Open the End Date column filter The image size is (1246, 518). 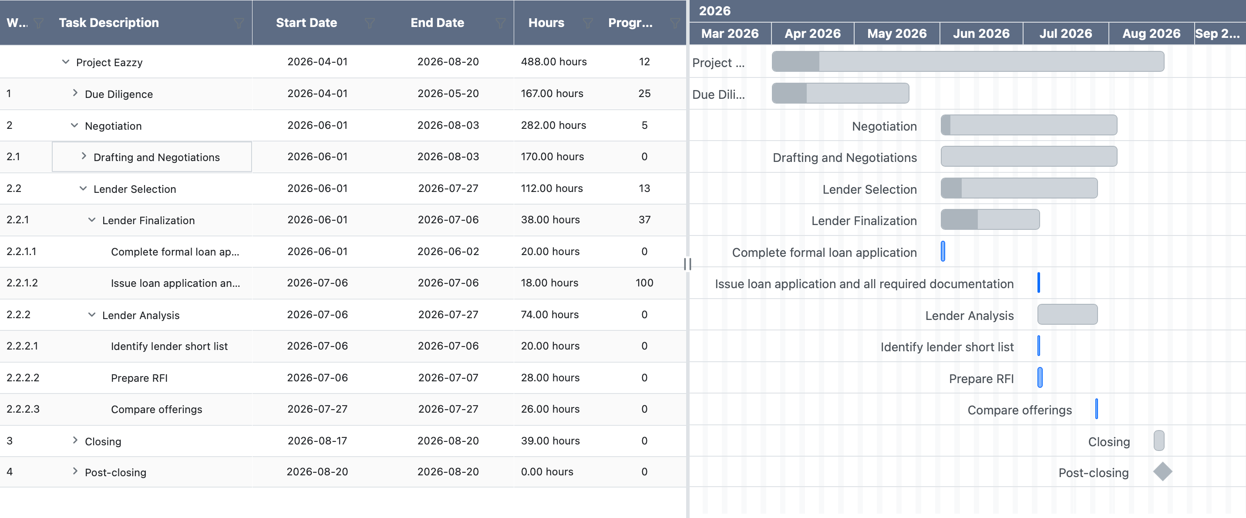coord(501,23)
